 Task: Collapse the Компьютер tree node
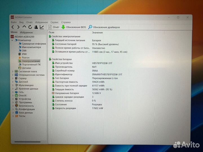coord(12,40)
